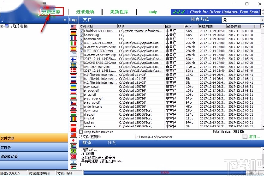The width and height of the screenshot is (264, 176).
Task: Click the "..." browse folder icon
Action: (x=245, y=137)
